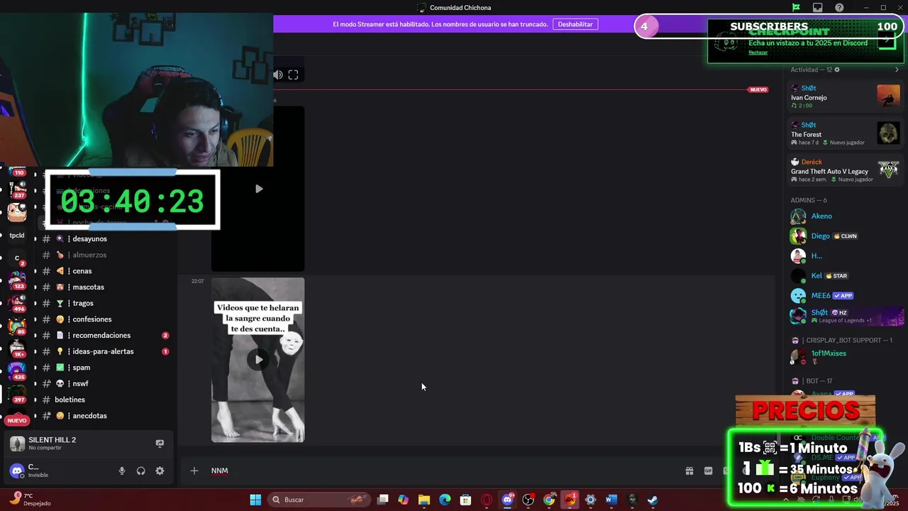
Task: Open the almuerzos channel
Action: 105,255
